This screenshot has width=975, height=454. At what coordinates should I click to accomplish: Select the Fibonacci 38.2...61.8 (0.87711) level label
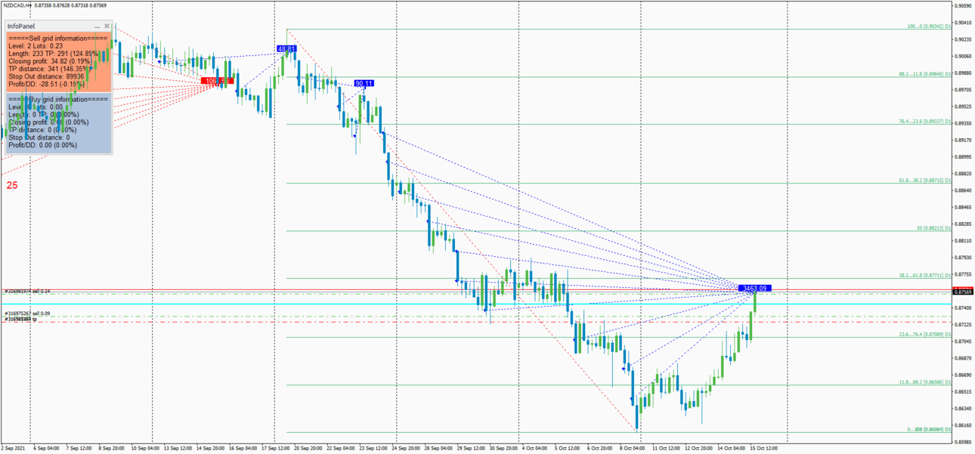pyautogui.click(x=925, y=275)
